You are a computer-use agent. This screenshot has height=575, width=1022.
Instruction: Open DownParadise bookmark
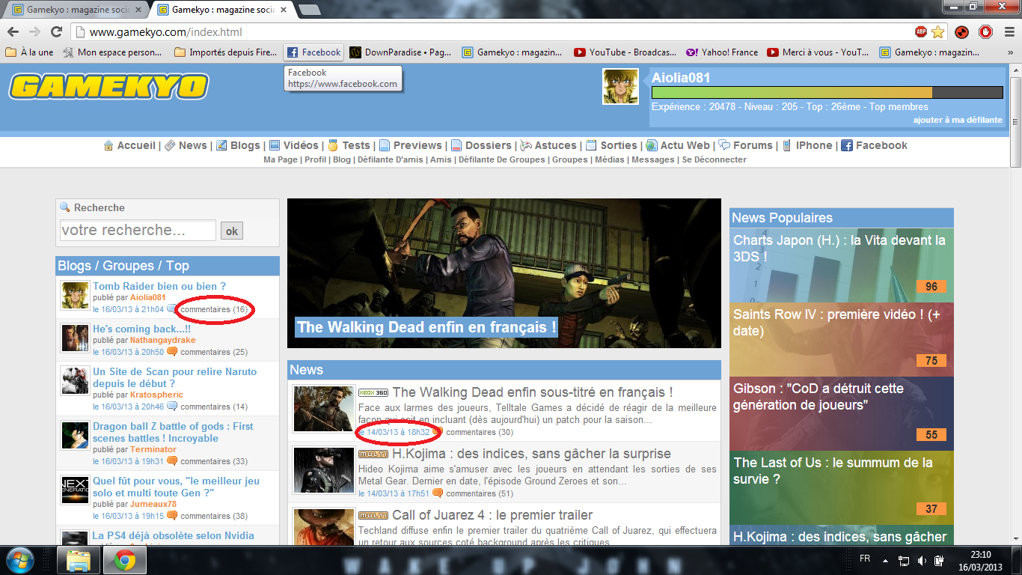point(400,52)
